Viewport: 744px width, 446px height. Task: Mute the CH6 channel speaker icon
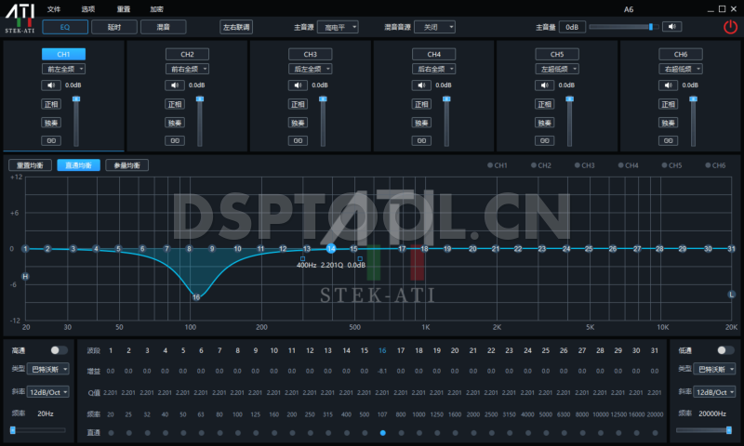[668, 85]
